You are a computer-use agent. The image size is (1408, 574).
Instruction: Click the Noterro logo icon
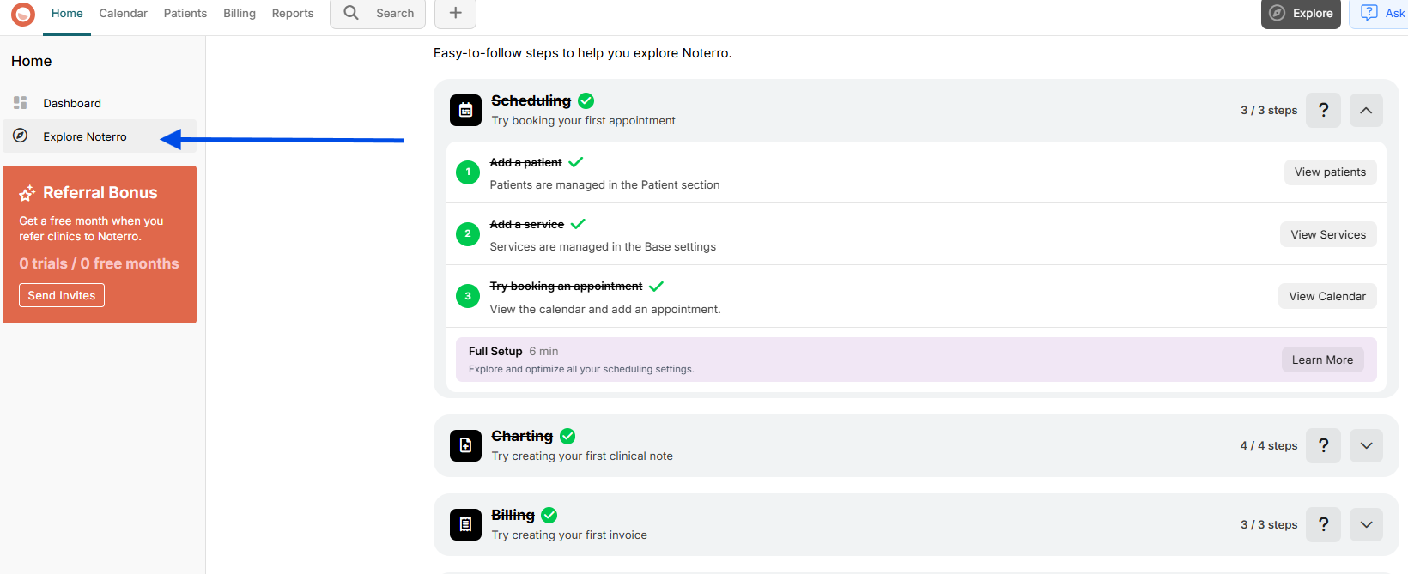tap(23, 14)
